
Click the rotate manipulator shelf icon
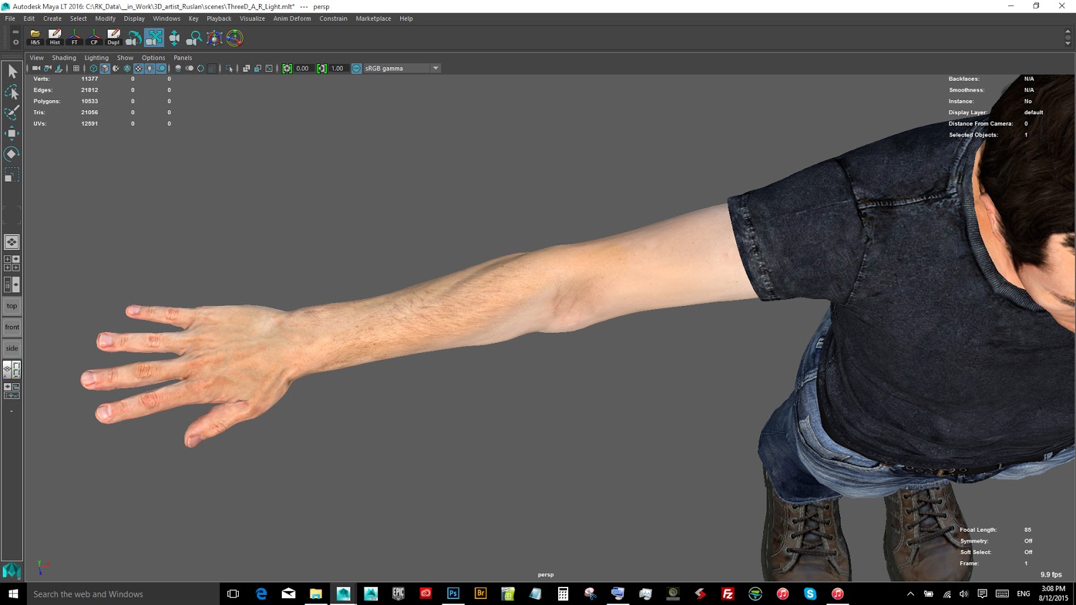235,38
